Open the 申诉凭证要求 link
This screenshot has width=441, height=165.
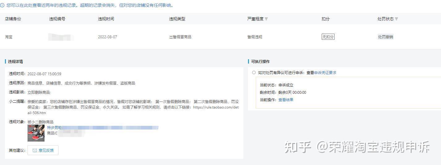[x=325, y=72]
